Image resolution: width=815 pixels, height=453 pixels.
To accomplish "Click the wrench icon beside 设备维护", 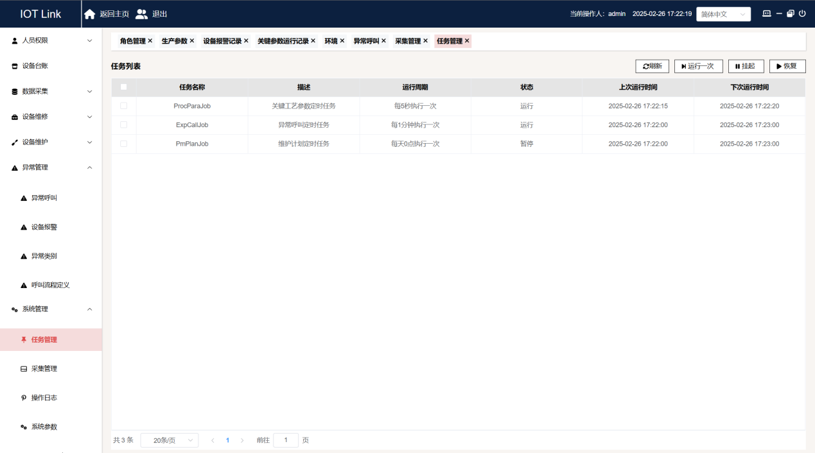I will coord(15,142).
